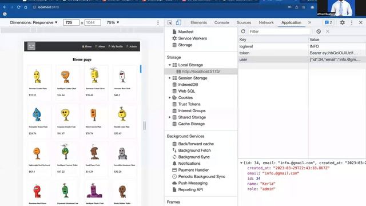Open DevTools three-dot customize menu
Image resolution: width=366 pixels, height=206 pixels.
(x=352, y=23)
